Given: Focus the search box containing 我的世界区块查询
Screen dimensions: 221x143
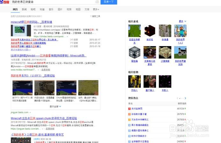Looking at the screenshot, I should pyautogui.click(x=53, y=2).
